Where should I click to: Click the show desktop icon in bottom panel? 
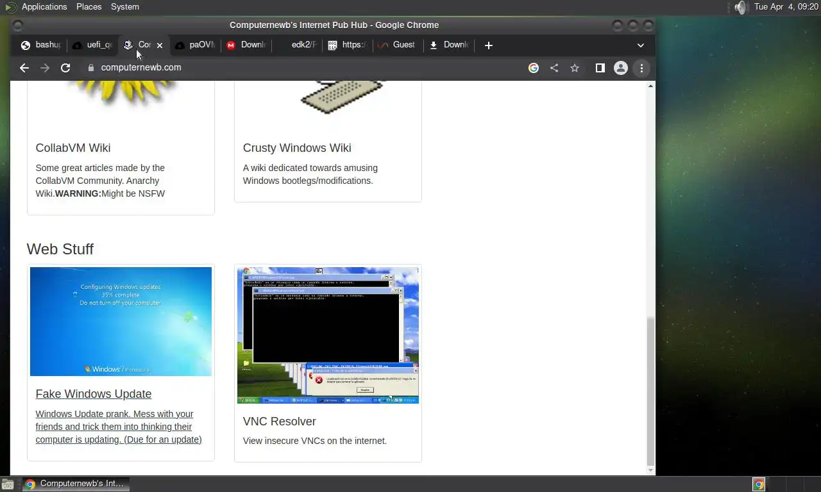point(8,484)
